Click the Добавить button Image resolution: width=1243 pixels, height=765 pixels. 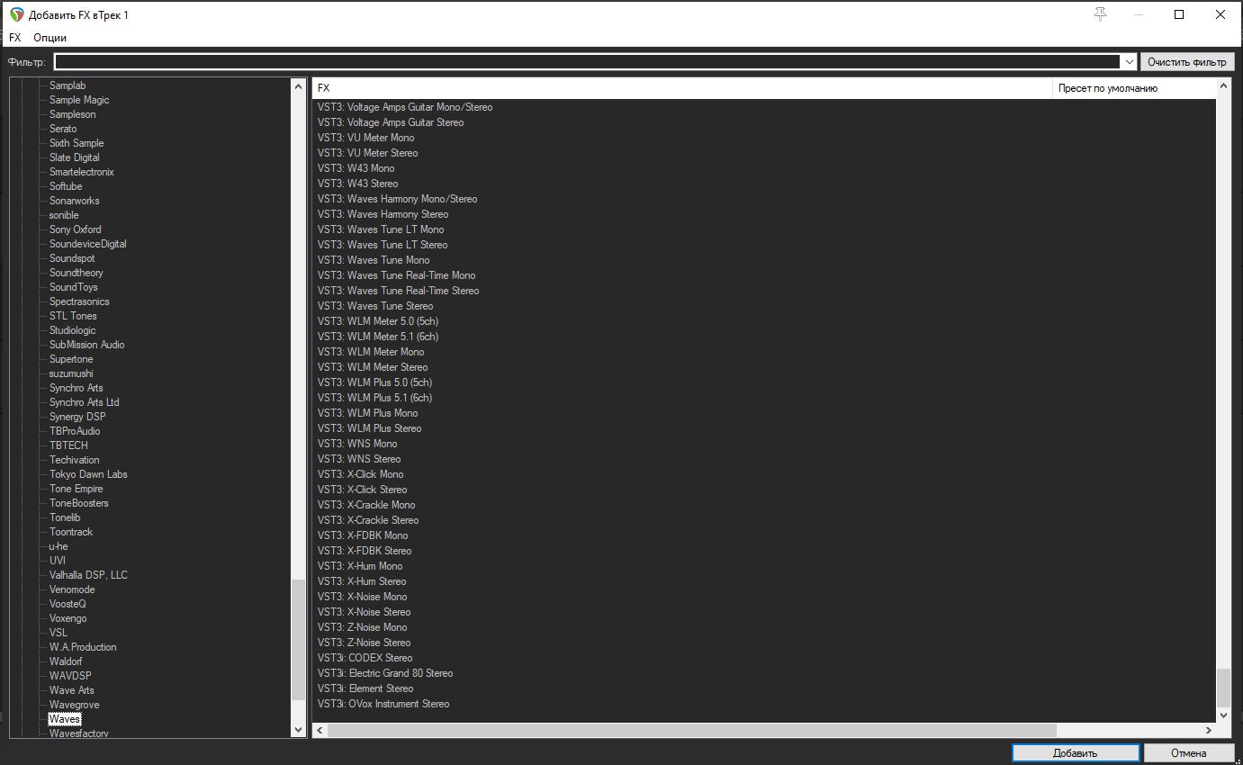[1076, 753]
